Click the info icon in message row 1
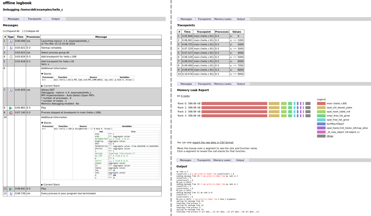The height and width of the screenshot is (216, 371). pyautogui.click(x=11, y=41)
